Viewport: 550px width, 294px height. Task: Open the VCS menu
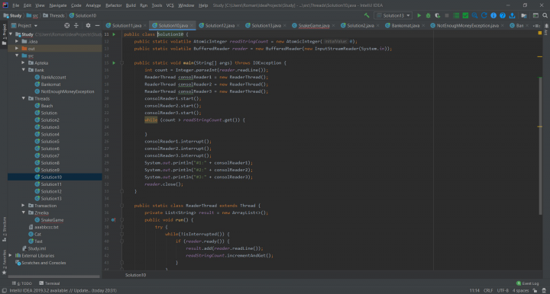pos(170,5)
